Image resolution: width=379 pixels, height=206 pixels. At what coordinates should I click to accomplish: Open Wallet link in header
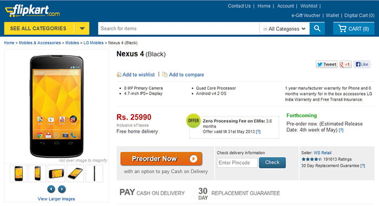point(332,16)
